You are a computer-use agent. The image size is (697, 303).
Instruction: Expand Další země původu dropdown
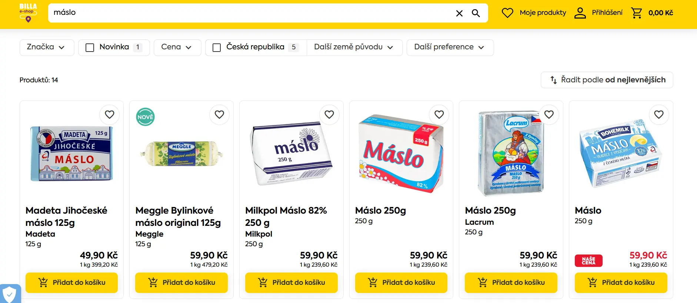[x=354, y=47]
